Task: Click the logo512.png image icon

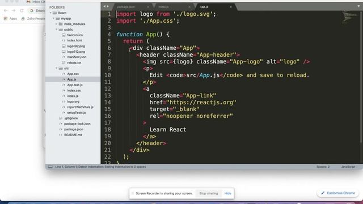Action: 64,52
